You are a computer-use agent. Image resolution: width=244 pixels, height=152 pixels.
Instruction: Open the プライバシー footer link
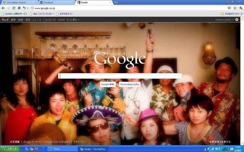[80, 142]
